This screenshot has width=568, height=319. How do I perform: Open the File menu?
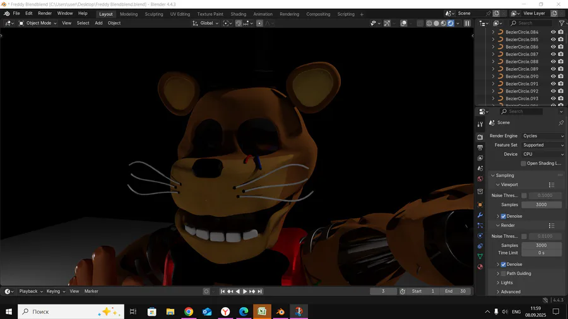tap(16, 13)
